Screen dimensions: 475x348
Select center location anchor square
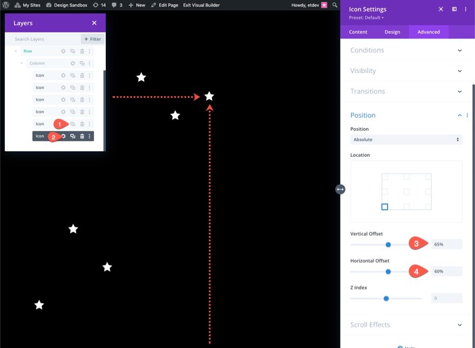click(x=406, y=191)
